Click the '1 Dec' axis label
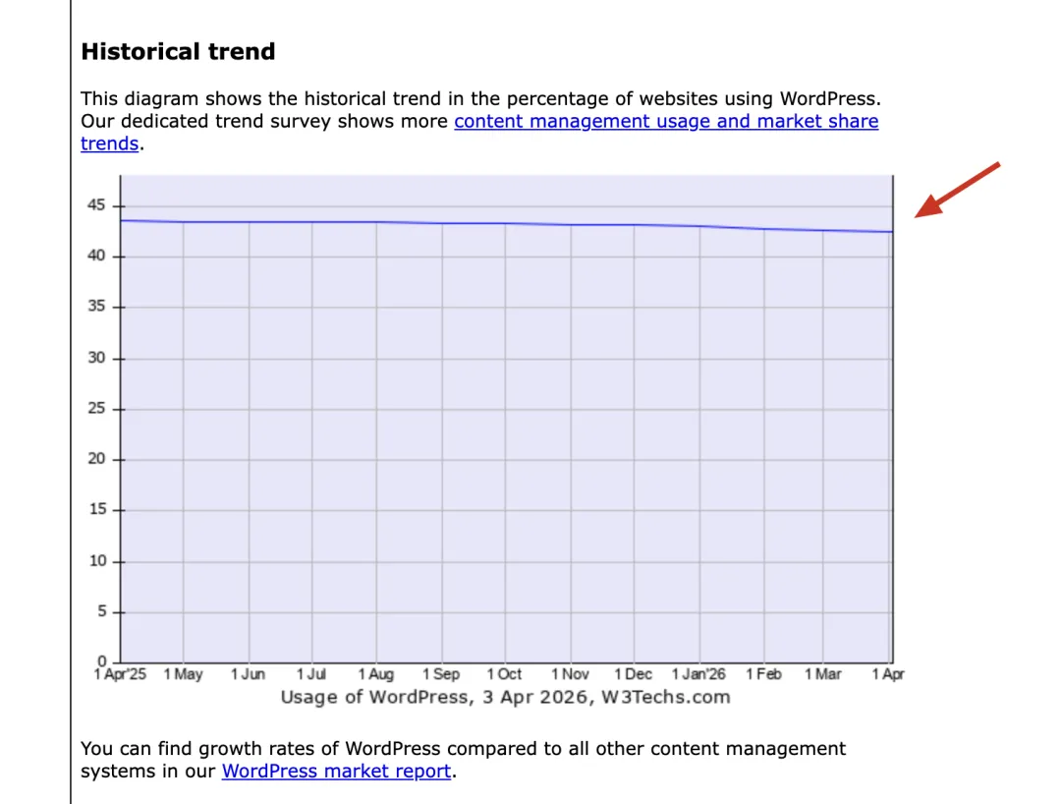The image size is (1061, 804). 634,674
